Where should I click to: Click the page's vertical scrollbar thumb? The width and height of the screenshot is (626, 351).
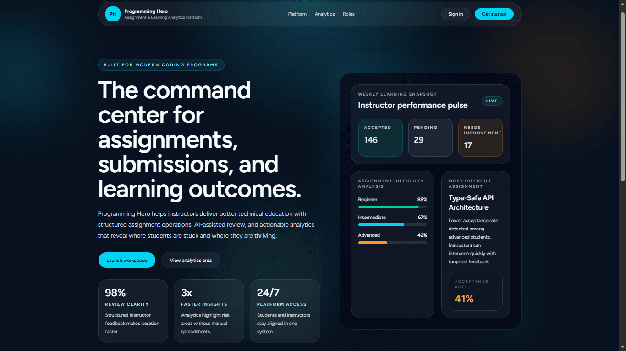pyautogui.click(x=622, y=96)
